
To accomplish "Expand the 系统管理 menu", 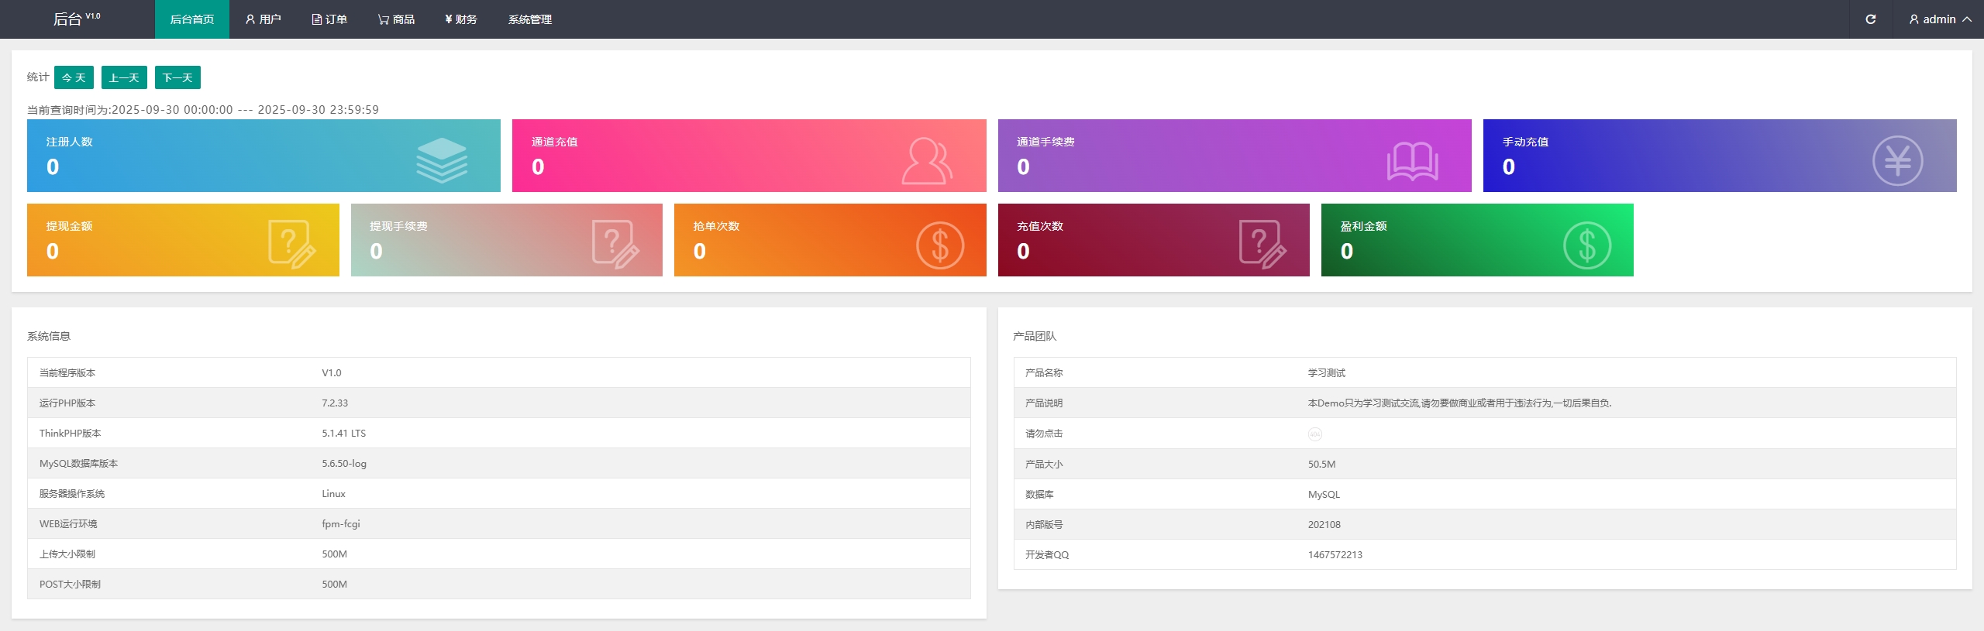I will (x=529, y=19).
